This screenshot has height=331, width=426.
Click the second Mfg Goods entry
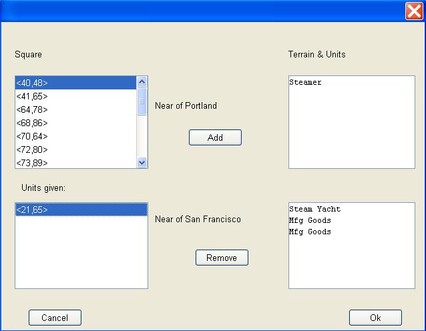310,232
